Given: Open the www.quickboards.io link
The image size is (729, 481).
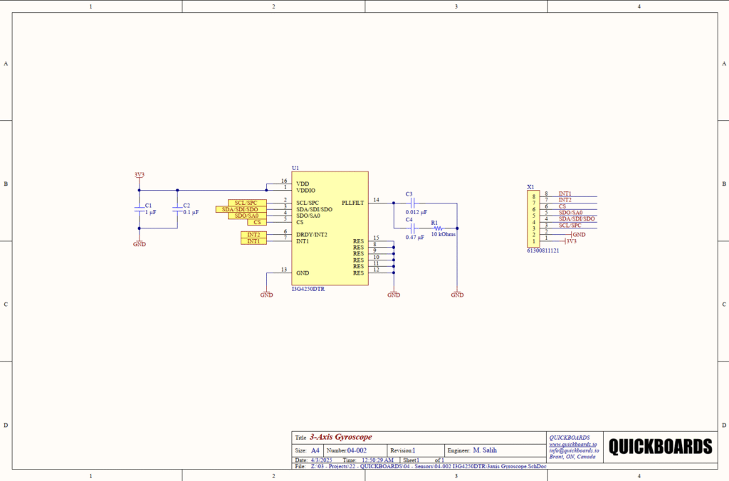Looking at the screenshot, I should 572,444.
